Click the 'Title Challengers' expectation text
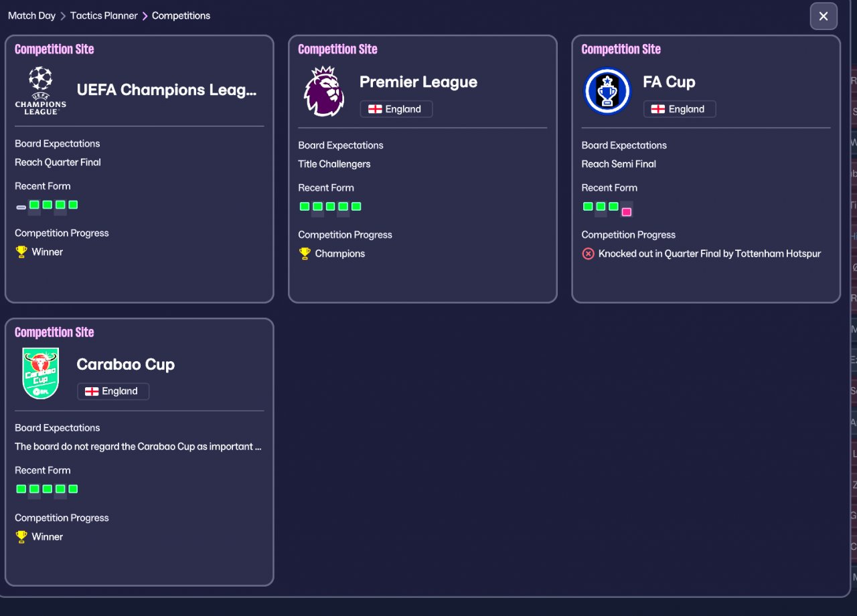857x616 pixels. [x=334, y=164]
